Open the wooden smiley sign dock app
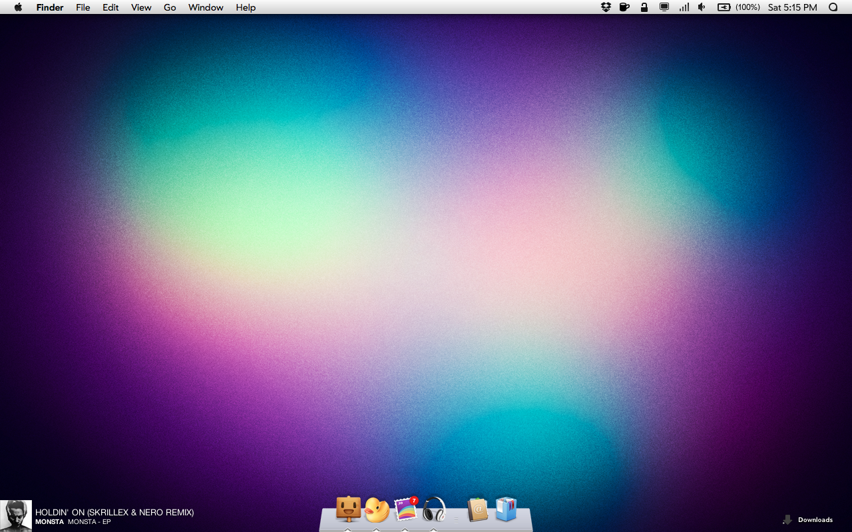This screenshot has height=532, width=852. (x=348, y=509)
